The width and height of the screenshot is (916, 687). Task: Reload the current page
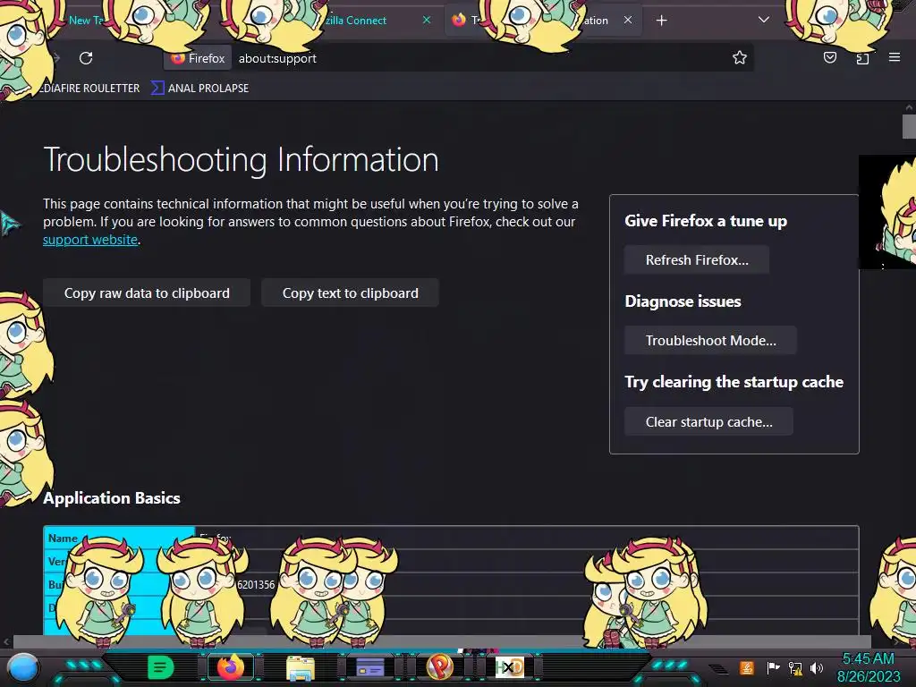[86, 58]
